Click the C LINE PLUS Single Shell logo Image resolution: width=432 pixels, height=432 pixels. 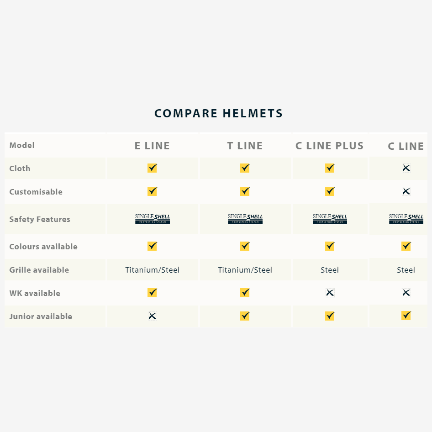click(330, 219)
